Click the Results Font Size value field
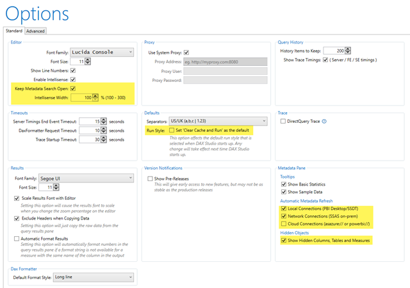The image size is (410, 288). click(x=46, y=187)
